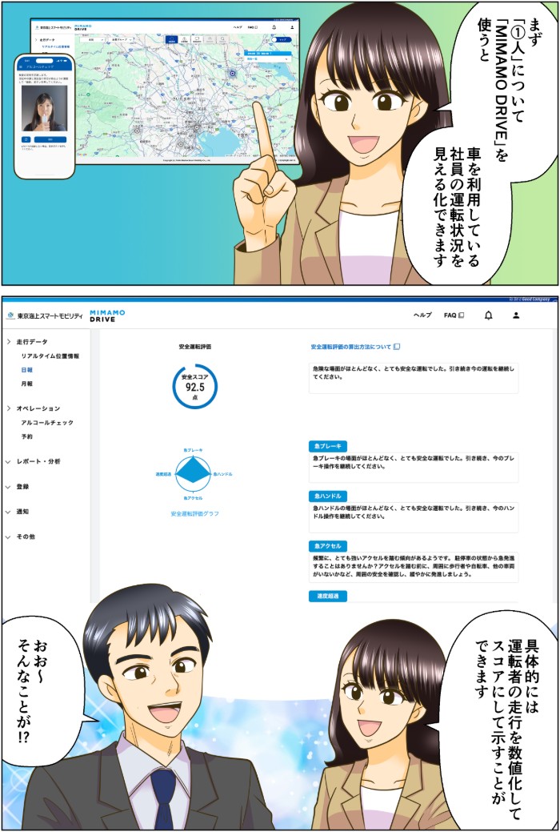
Task: Tap the refresh icon button in the phone app
Action: click(x=26, y=139)
